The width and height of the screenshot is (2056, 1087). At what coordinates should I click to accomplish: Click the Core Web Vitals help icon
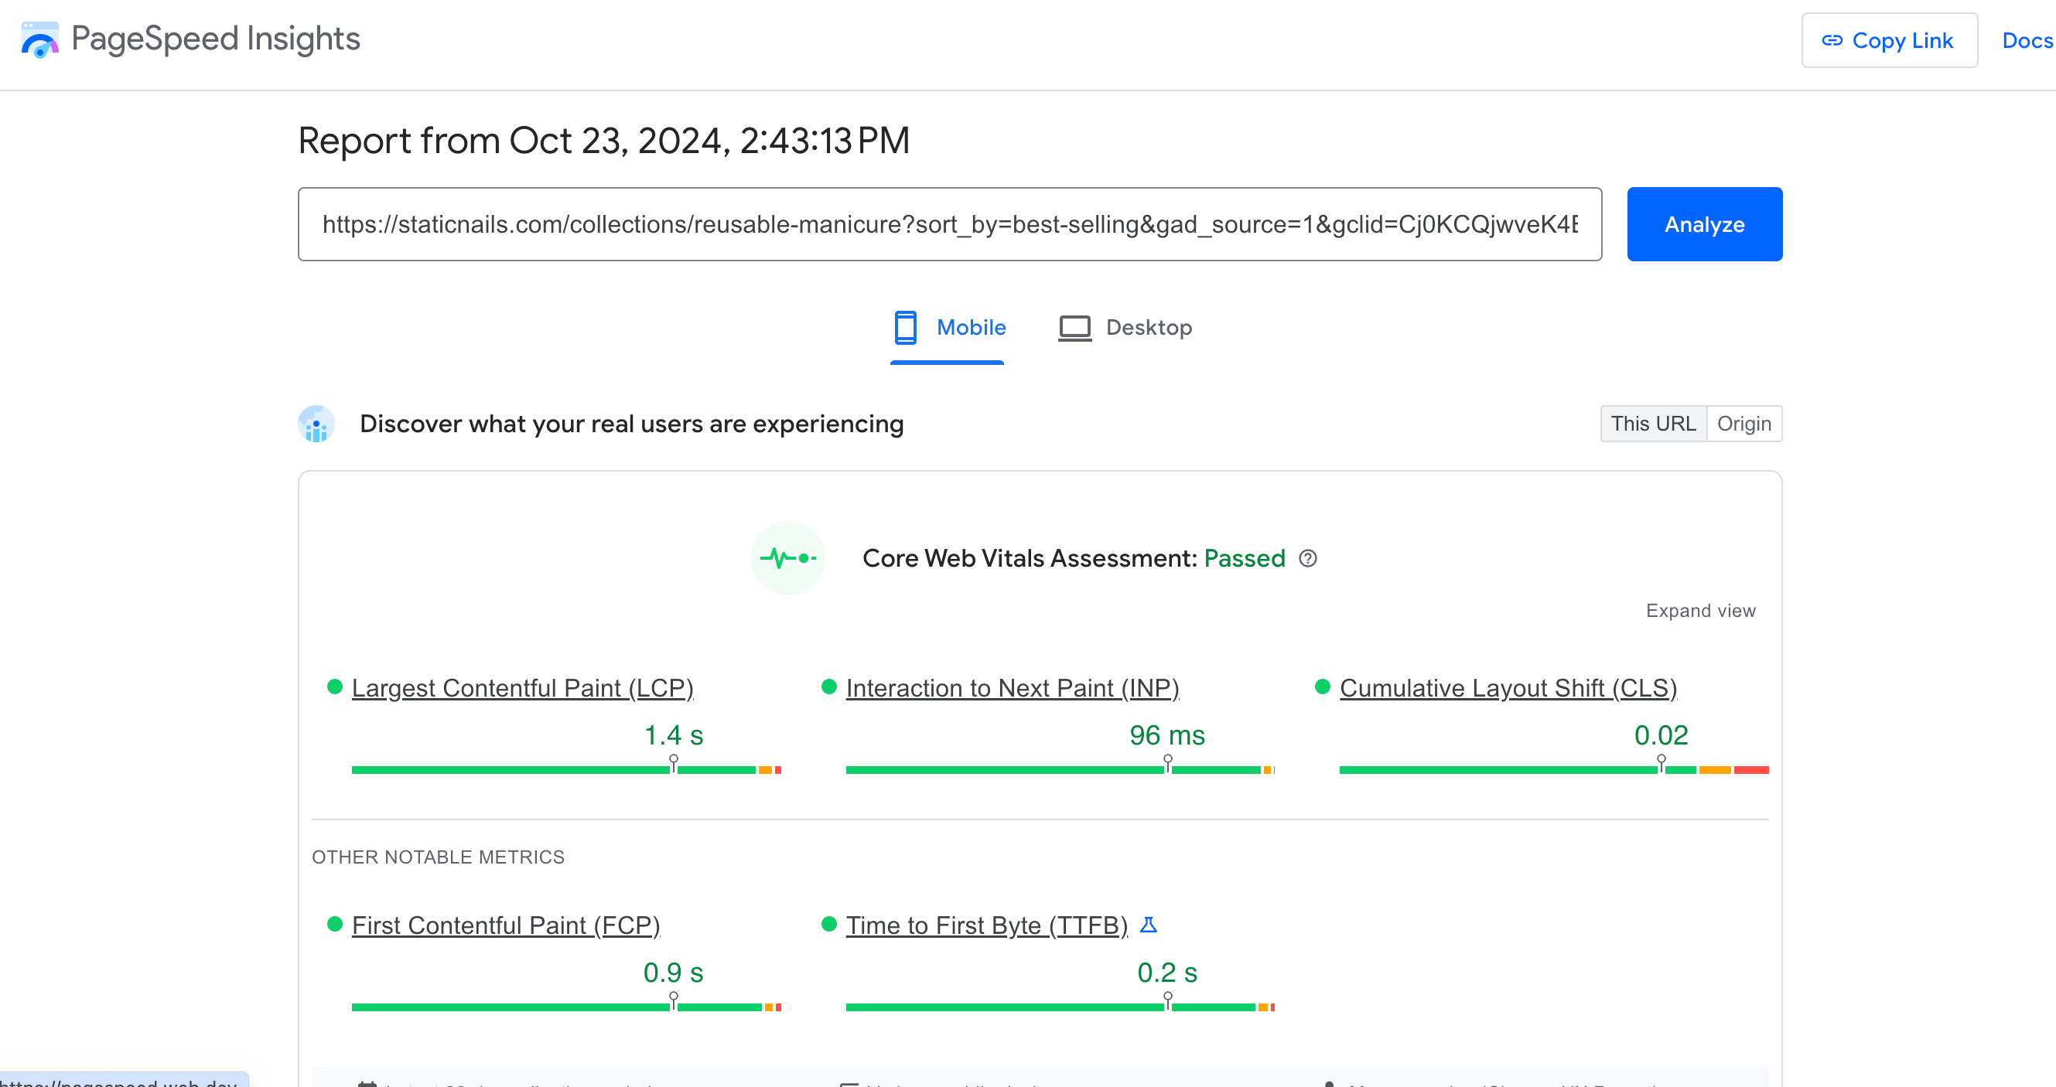pyautogui.click(x=1307, y=558)
